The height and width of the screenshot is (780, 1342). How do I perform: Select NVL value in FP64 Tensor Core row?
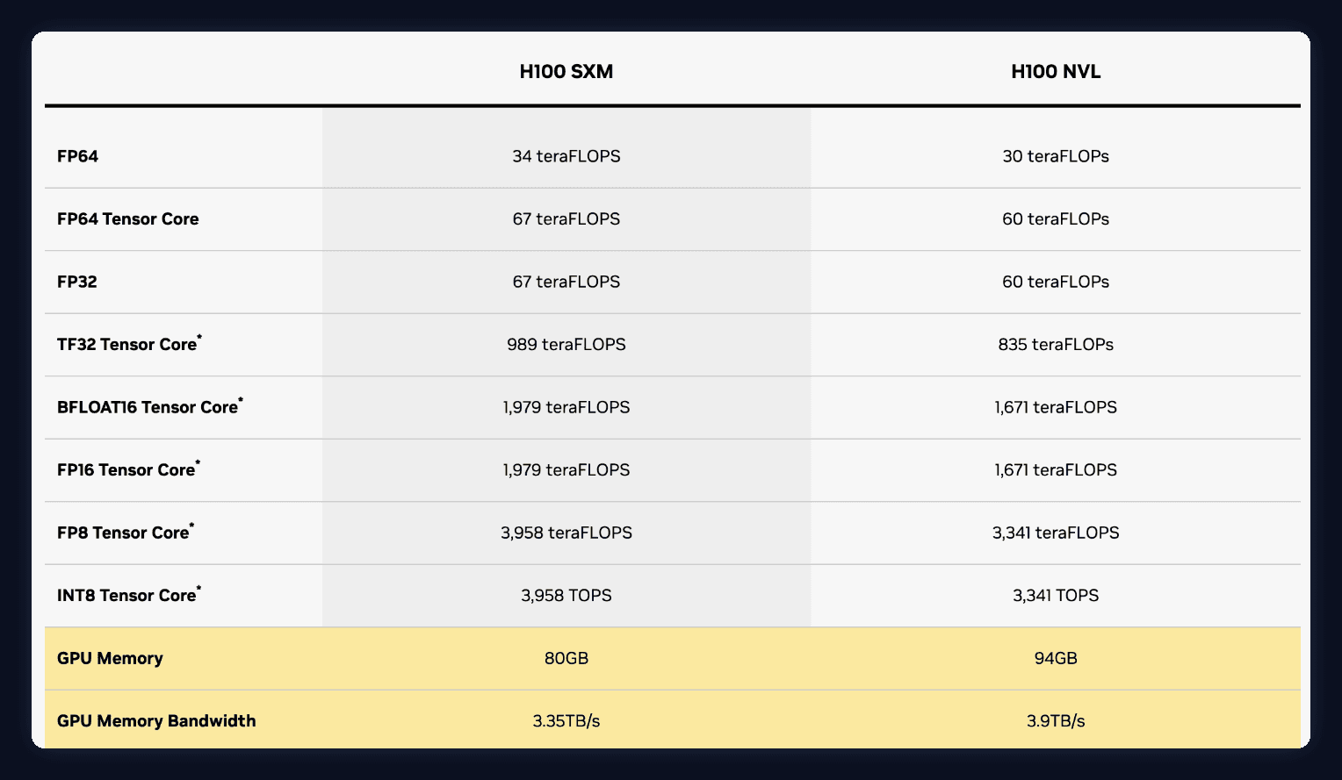pyautogui.click(x=1056, y=218)
